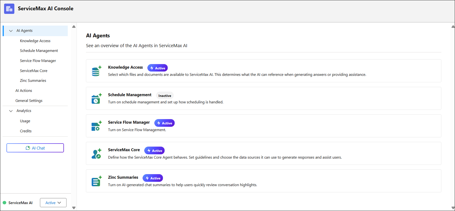
Task: Open the Credits analytics page
Action: click(26, 131)
